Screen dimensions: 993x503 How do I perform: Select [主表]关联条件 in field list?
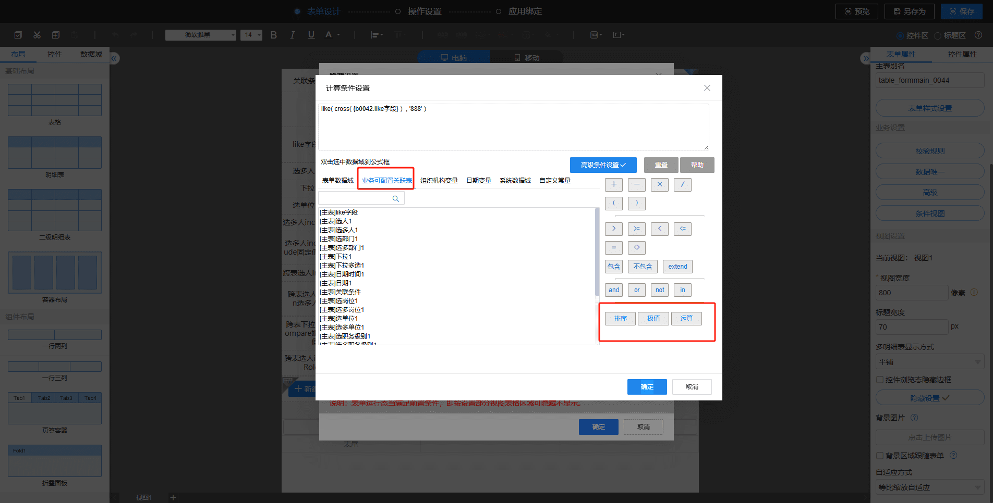[341, 292]
